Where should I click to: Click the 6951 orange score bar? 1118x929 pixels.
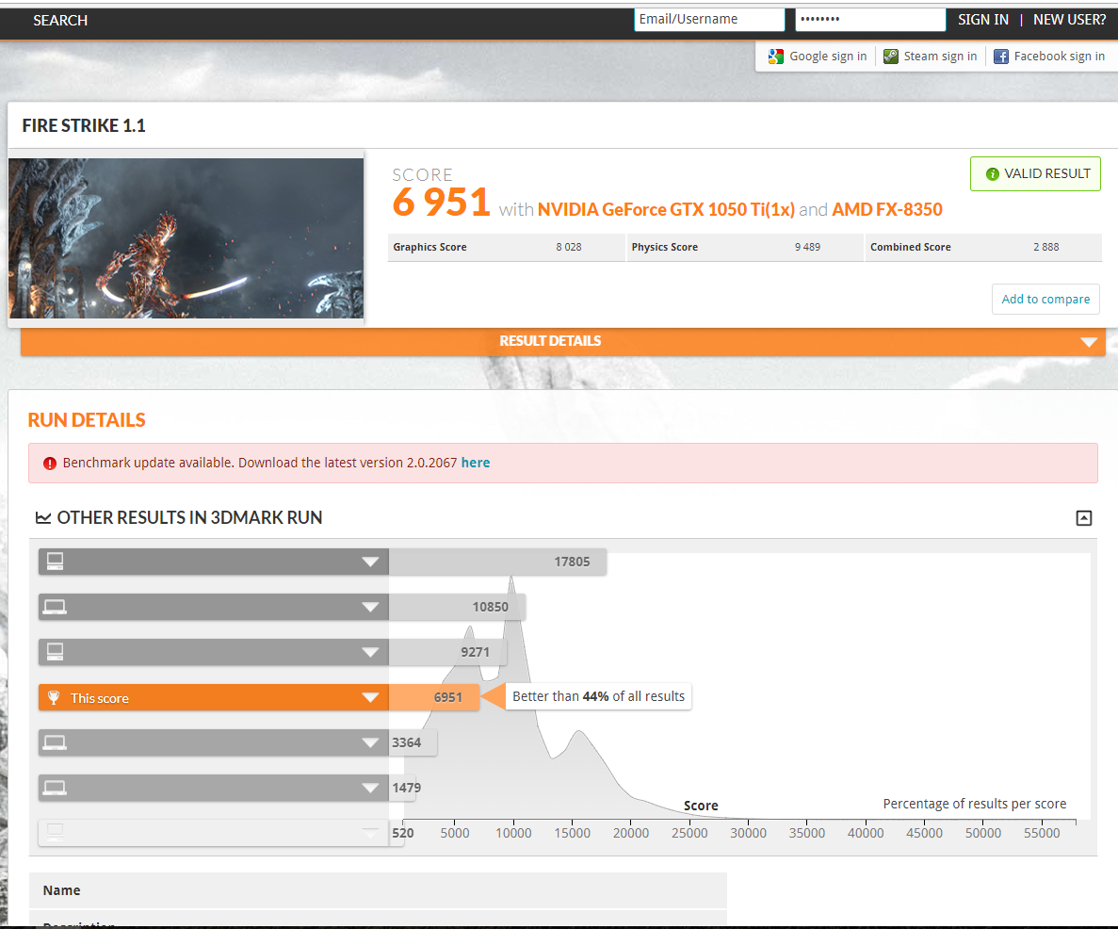(x=434, y=698)
